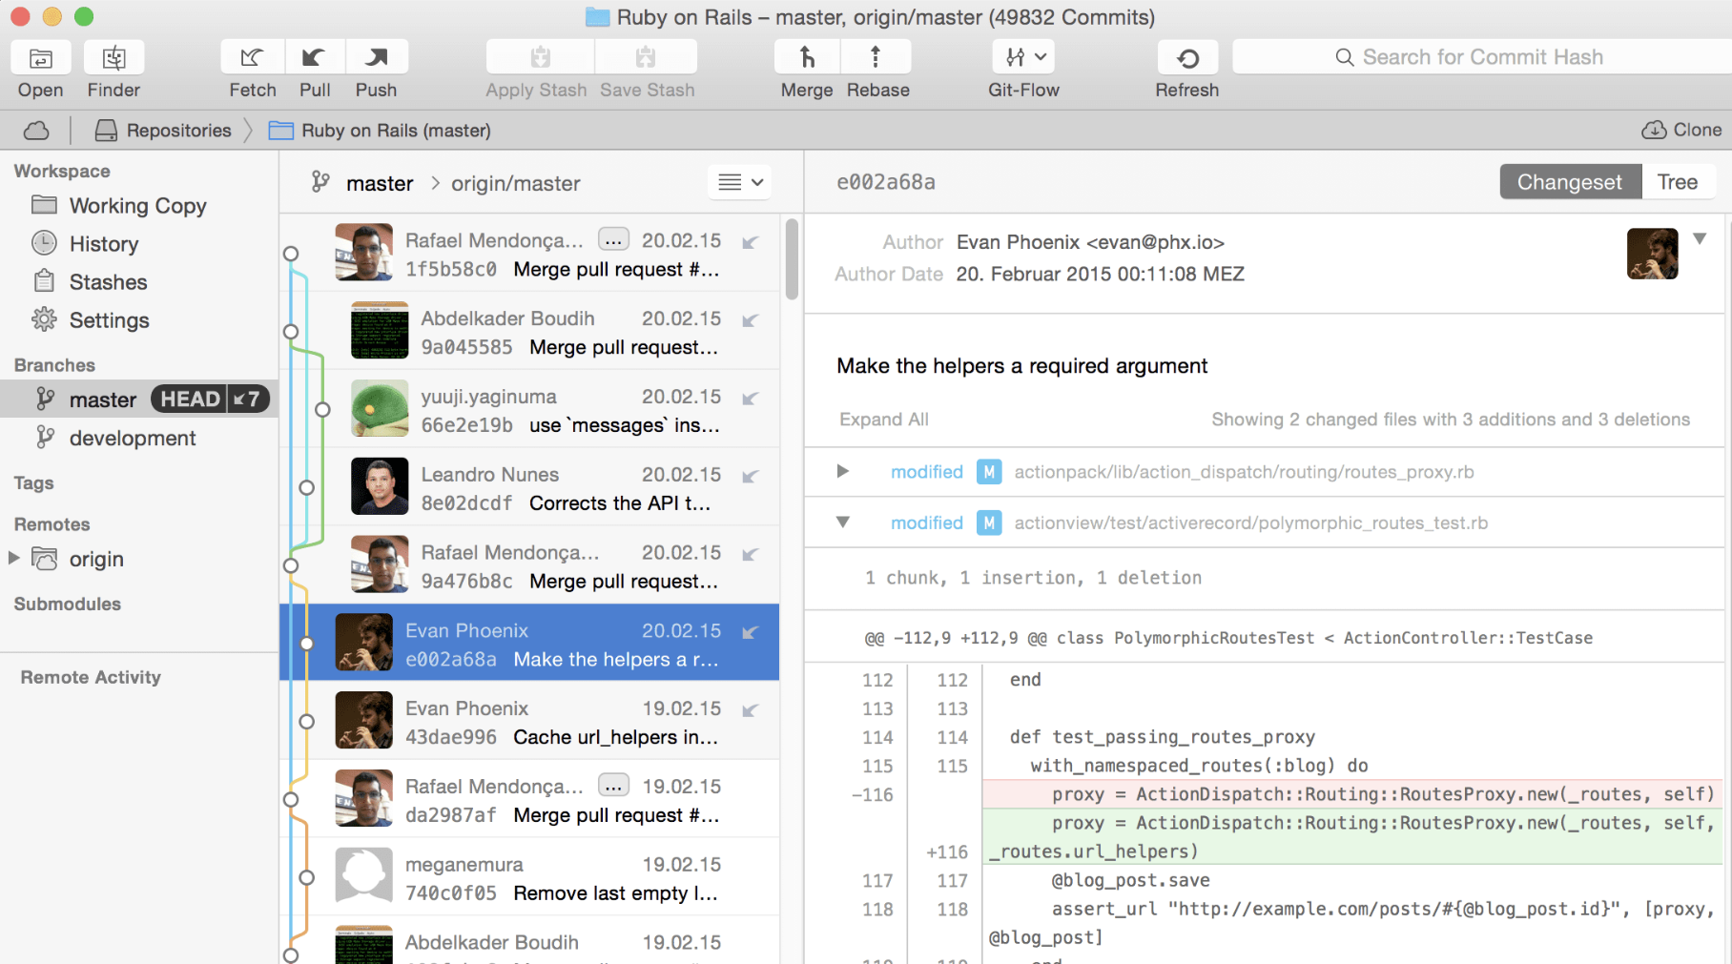
Task: Click the Rebase toolbar icon
Action: tap(876, 58)
